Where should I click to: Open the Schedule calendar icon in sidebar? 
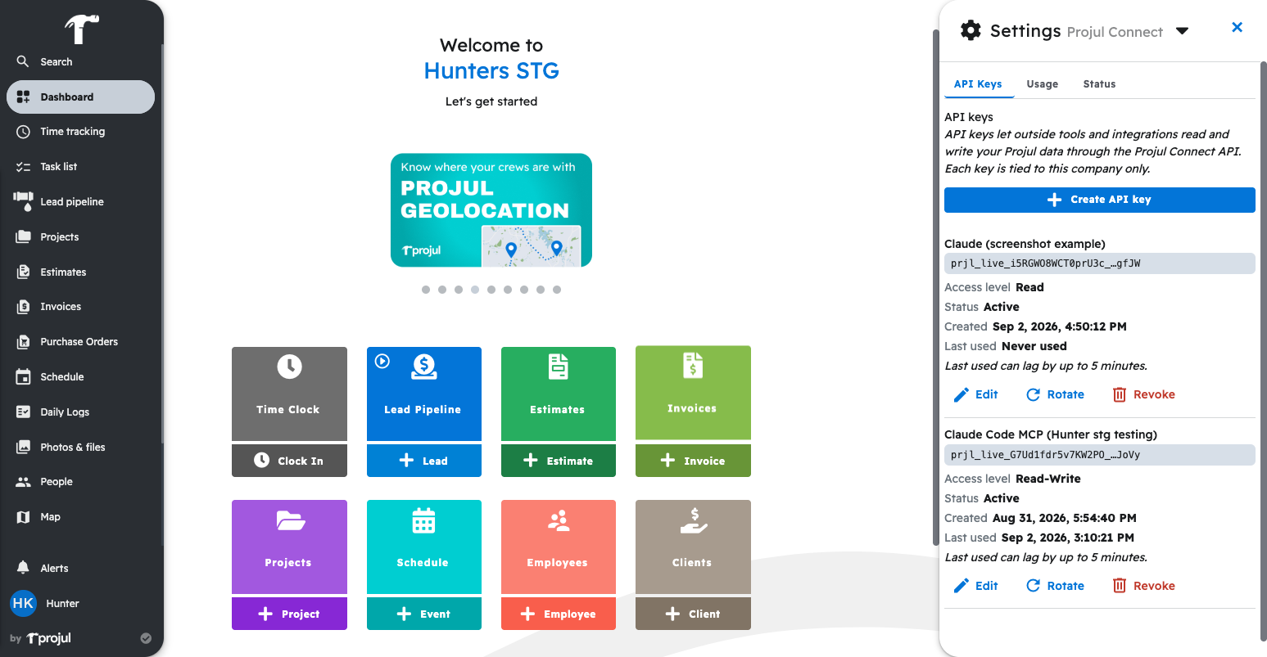point(23,377)
